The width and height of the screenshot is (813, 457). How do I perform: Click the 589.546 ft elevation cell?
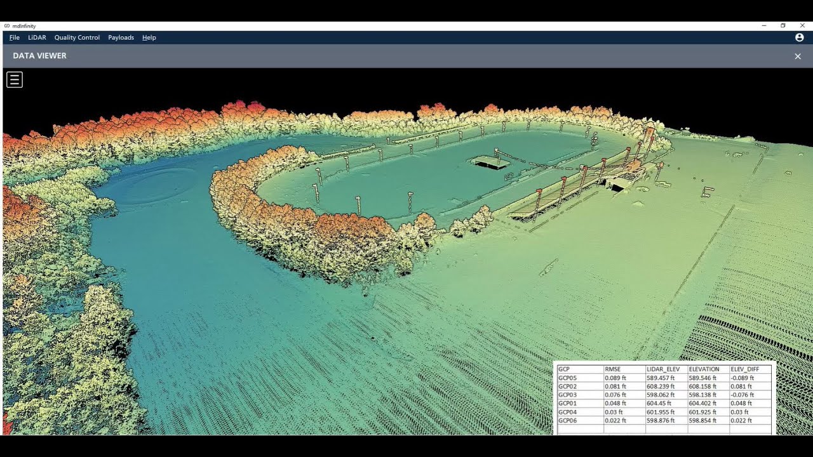[708, 378]
